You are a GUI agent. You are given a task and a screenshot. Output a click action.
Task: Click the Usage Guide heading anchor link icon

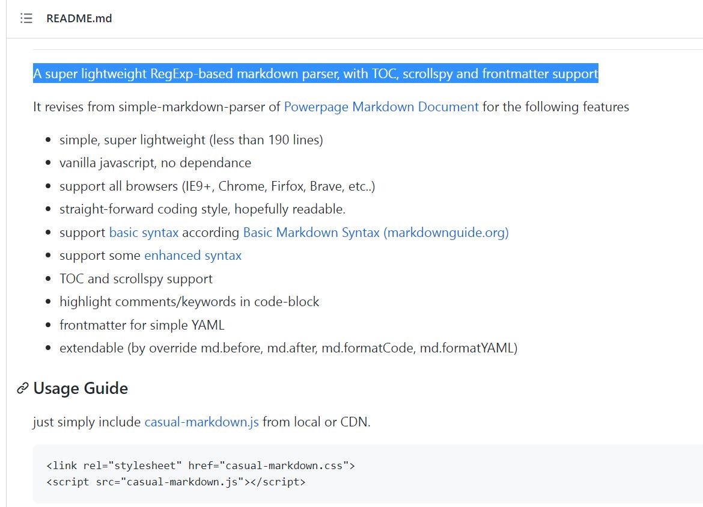pyautogui.click(x=23, y=388)
